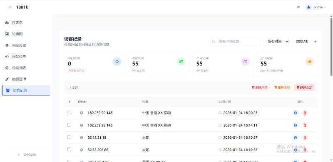Image resolution: width=333 pixels, height=162 pixels.
Task: Click globe icon beside 52.33.203.86
Action: 81,150
